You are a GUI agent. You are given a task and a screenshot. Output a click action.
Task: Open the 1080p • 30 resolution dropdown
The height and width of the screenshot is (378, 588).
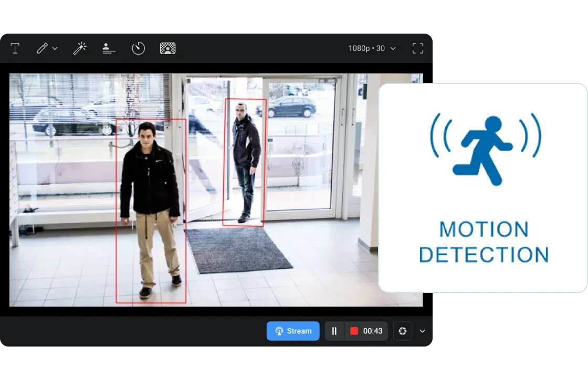[372, 48]
